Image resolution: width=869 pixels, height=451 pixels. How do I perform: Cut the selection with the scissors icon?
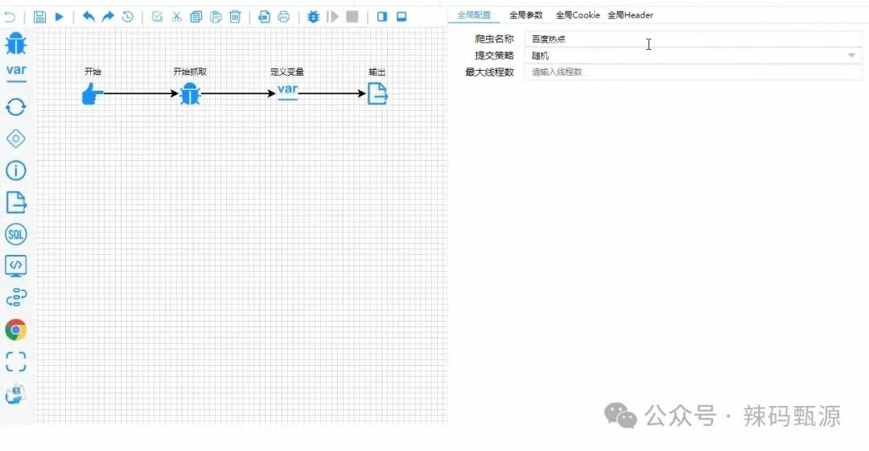tap(177, 17)
